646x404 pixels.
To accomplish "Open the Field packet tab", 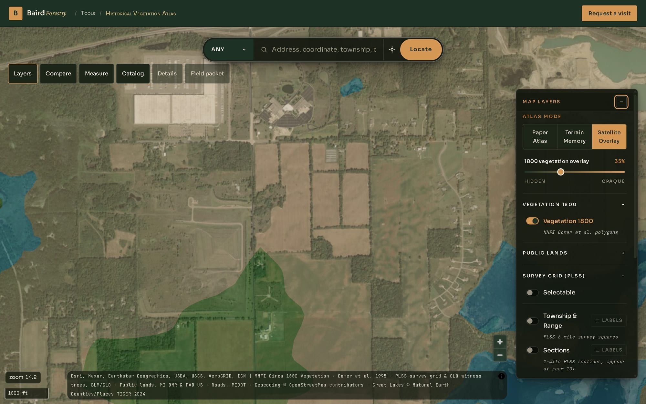I will (207, 73).
